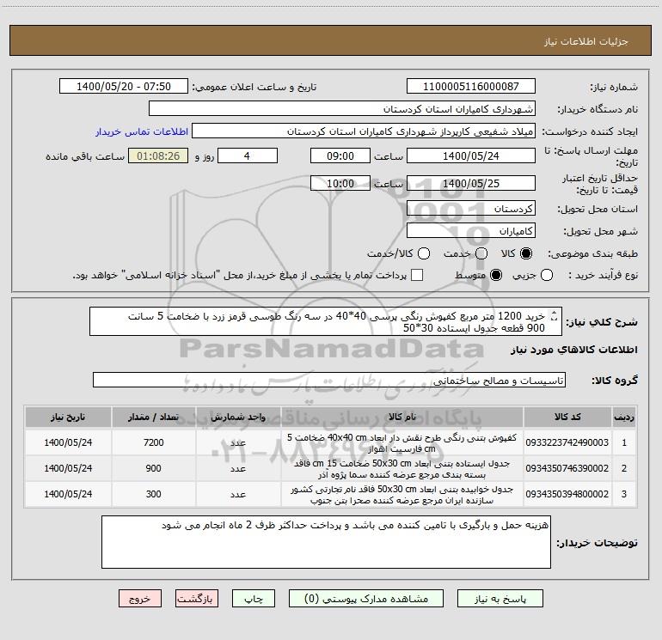
Task: Click the requester field میلاد شفیعی
Action: click(364, 131)
